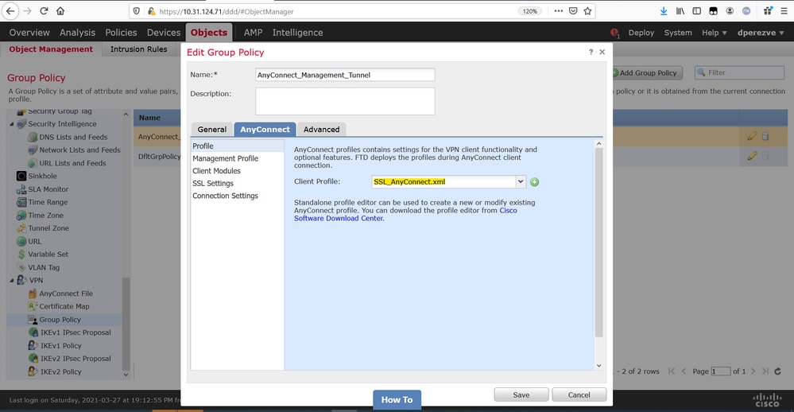This screenshot has height=412, width=794.
Task: Click the SLA Monitor tree icon
Action: pos(21,189)
